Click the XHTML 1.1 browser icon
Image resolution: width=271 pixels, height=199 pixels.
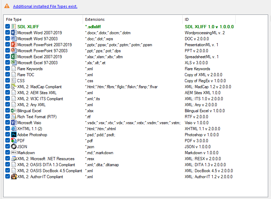[x=14, y=128]
